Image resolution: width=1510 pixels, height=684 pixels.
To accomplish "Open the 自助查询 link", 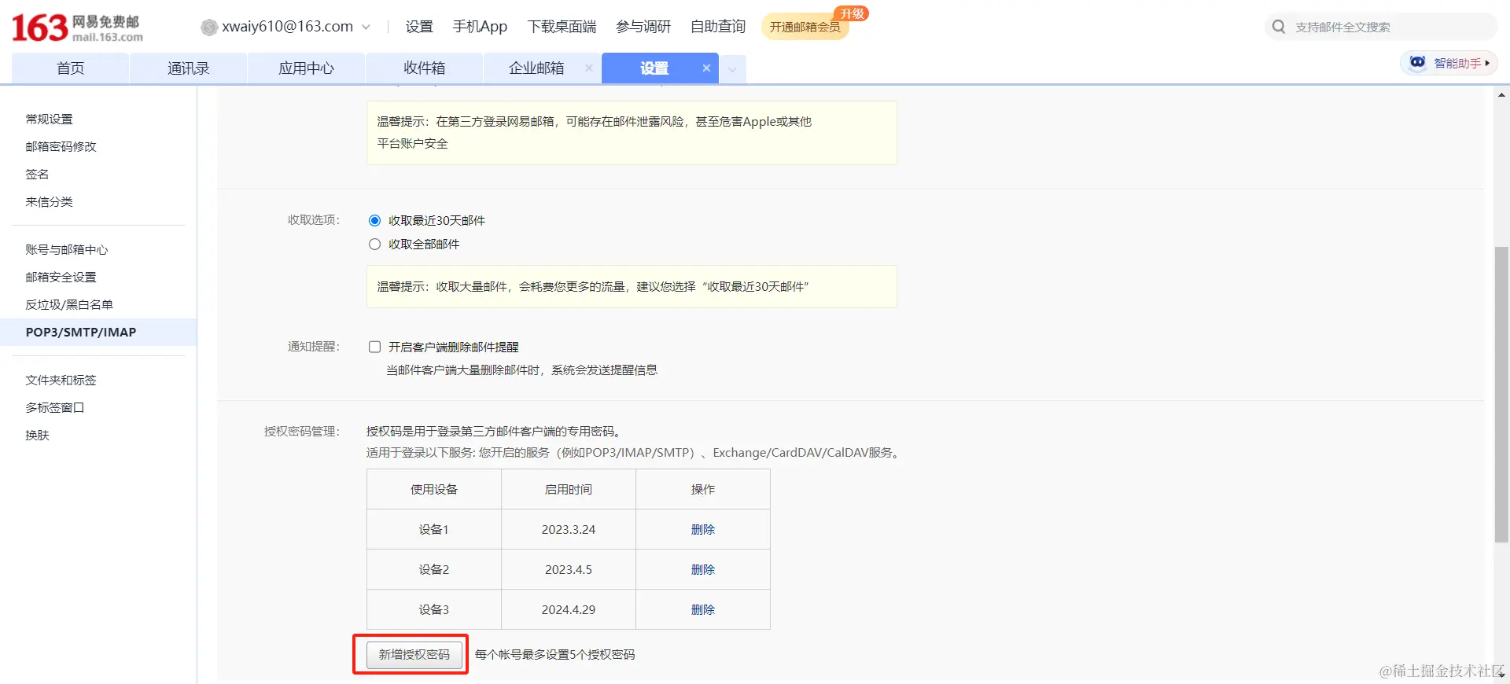I will tap(718, 27).
